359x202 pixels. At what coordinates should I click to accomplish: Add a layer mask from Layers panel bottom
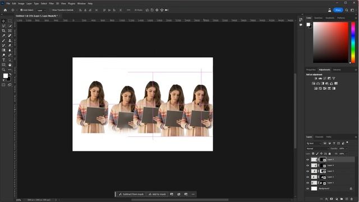point(332,199)
